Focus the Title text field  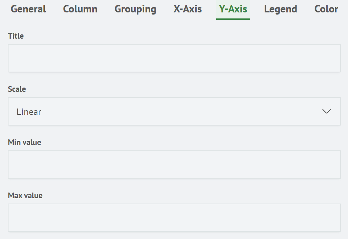(174, 59)
